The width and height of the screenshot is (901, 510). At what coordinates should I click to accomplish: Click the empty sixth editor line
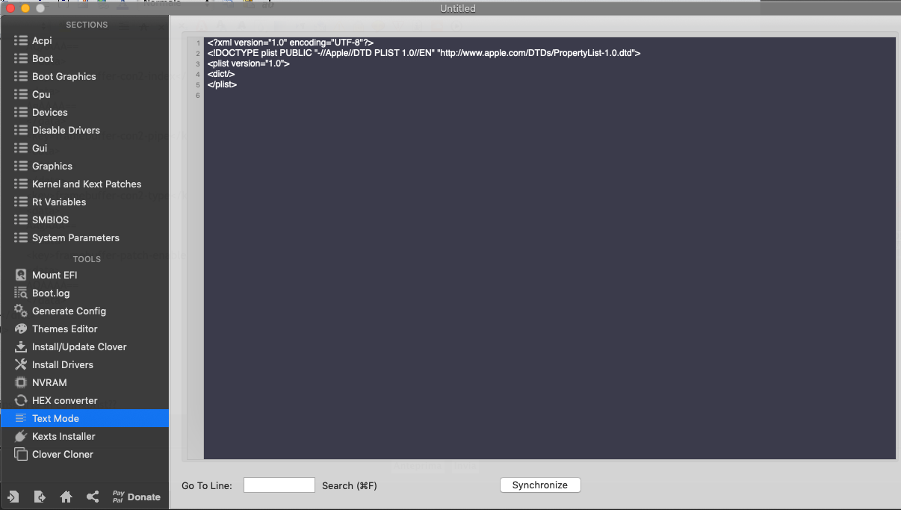point(550,95)
